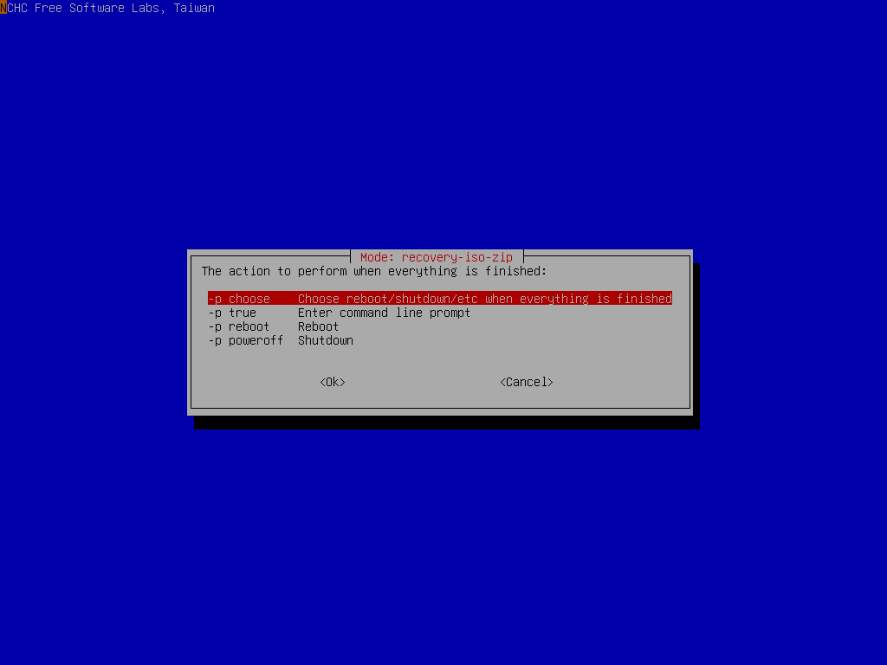The image size is (887, 665).
Task: Confirm the selected action with Ok
Action: pyautogui.click(x=332, y=381)
